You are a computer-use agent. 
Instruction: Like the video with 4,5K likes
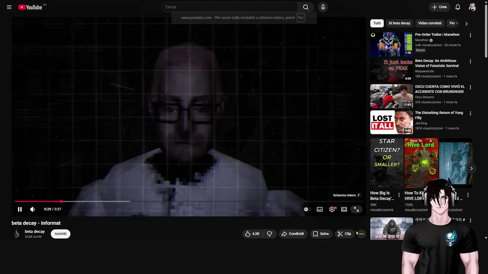pos(252,234)
